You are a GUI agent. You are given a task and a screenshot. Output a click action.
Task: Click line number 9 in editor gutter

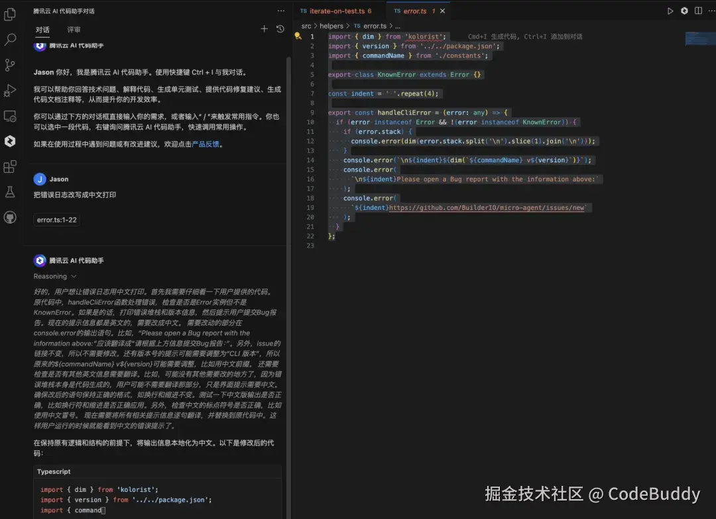tap(312, 113)
